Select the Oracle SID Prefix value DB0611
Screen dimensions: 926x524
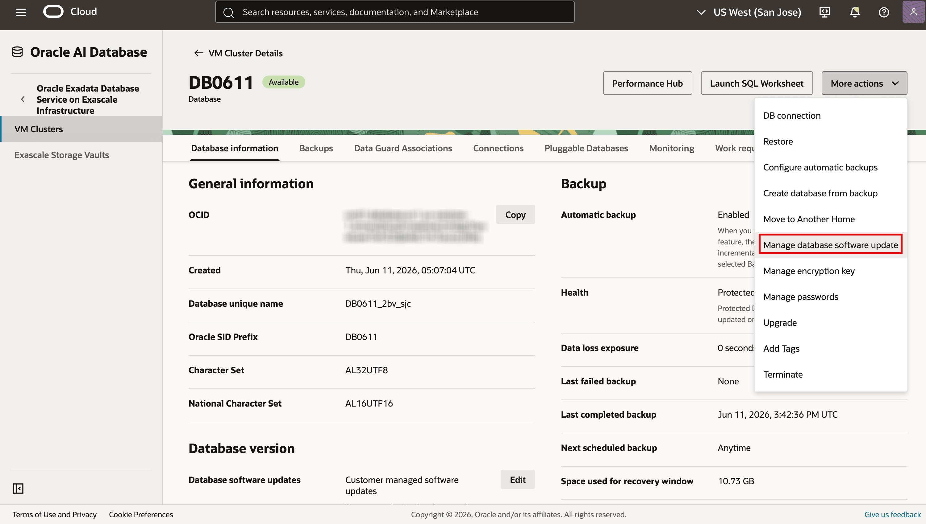click(x=361, y=337)
